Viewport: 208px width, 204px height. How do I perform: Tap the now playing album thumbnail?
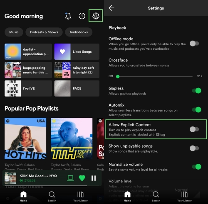10,178
